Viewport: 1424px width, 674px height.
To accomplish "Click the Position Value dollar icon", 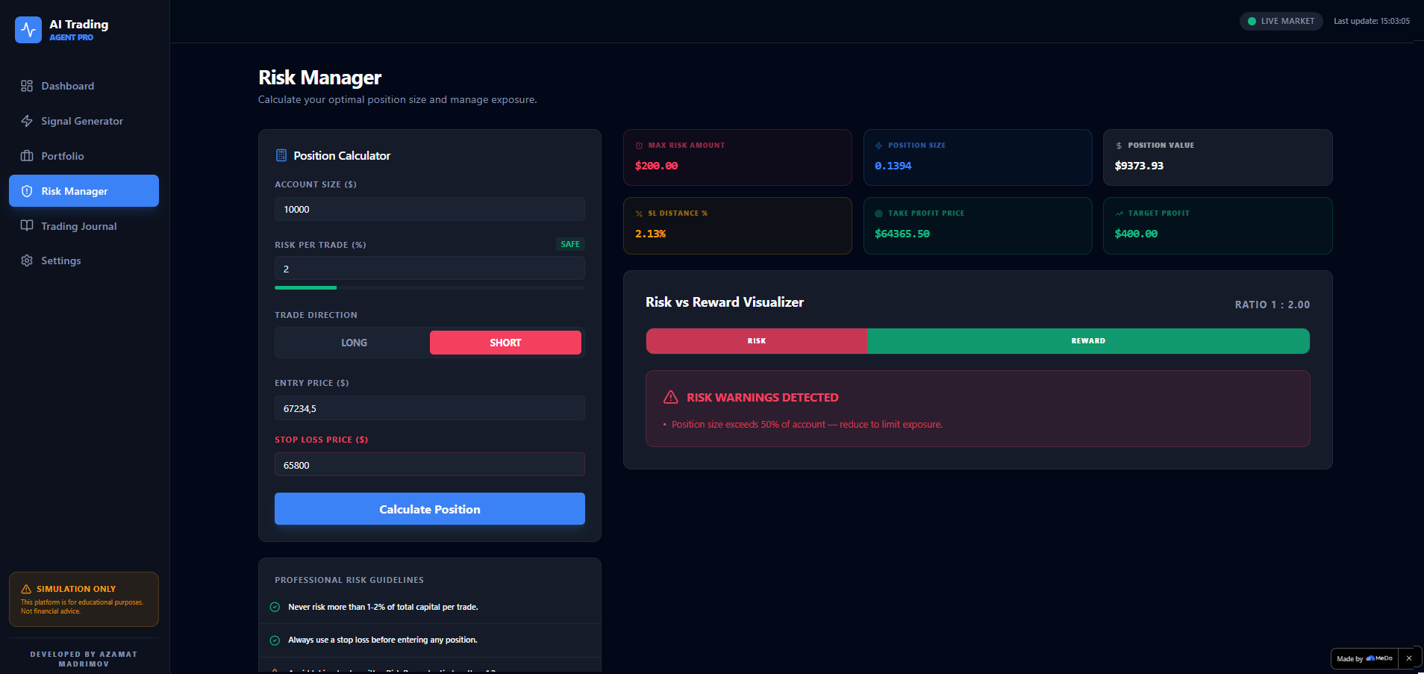I will (1119, 146).
